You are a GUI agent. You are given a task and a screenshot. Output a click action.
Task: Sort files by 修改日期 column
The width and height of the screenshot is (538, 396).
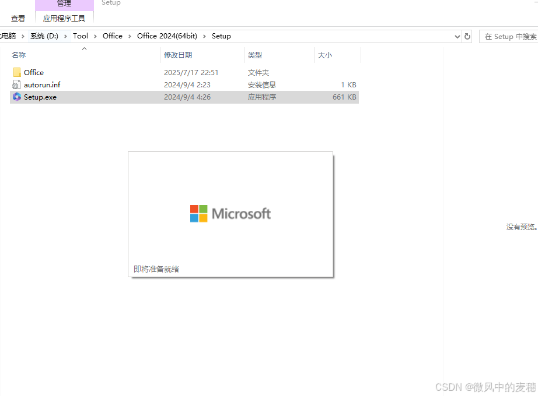tap(178, 55)
